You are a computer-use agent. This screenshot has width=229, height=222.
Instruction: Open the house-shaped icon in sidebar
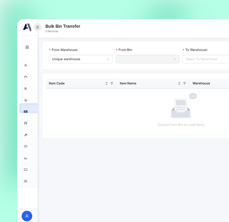26,77
